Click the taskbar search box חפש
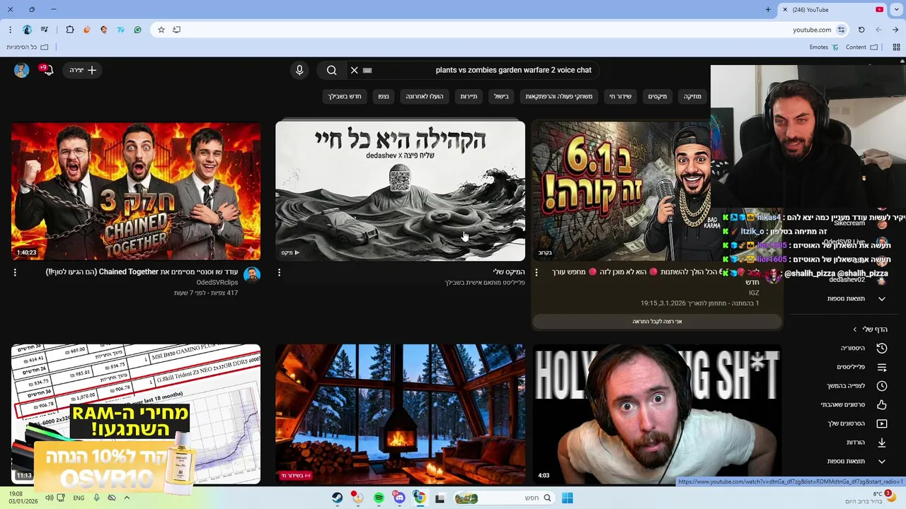This screenshot has height=509, width=906. coord(505,498)
